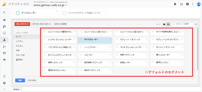Open Acquisition branching icon in sidebar
Screen dimensions: 202x92
(4, 47)
